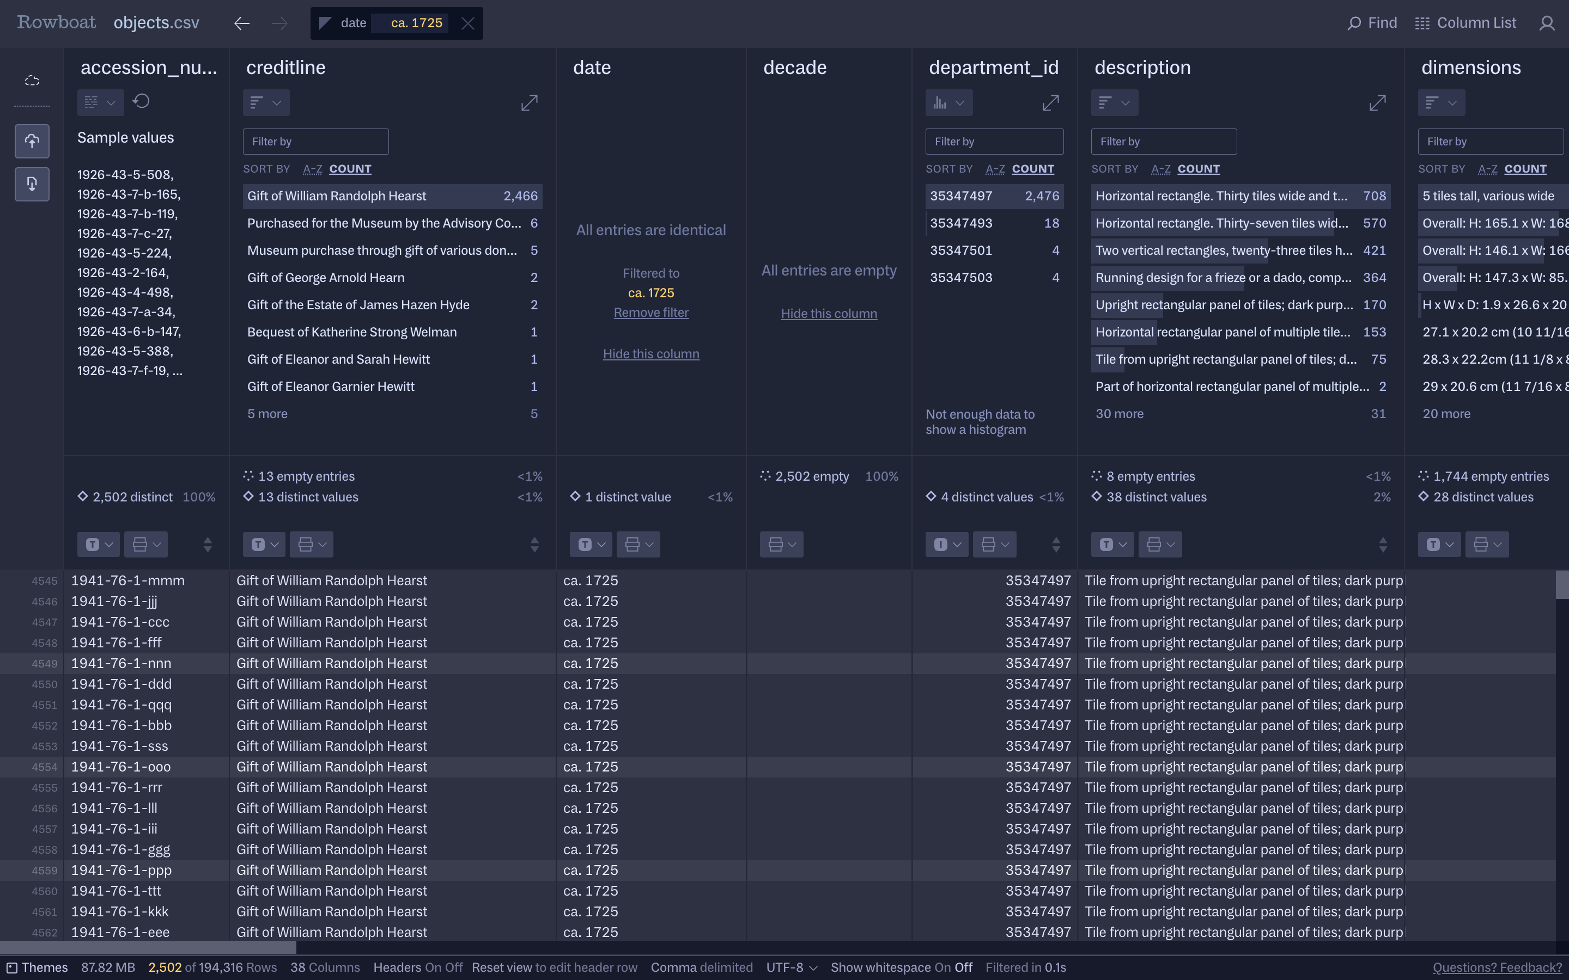Open department_id histogram view dropdown

tap(948, 102)
